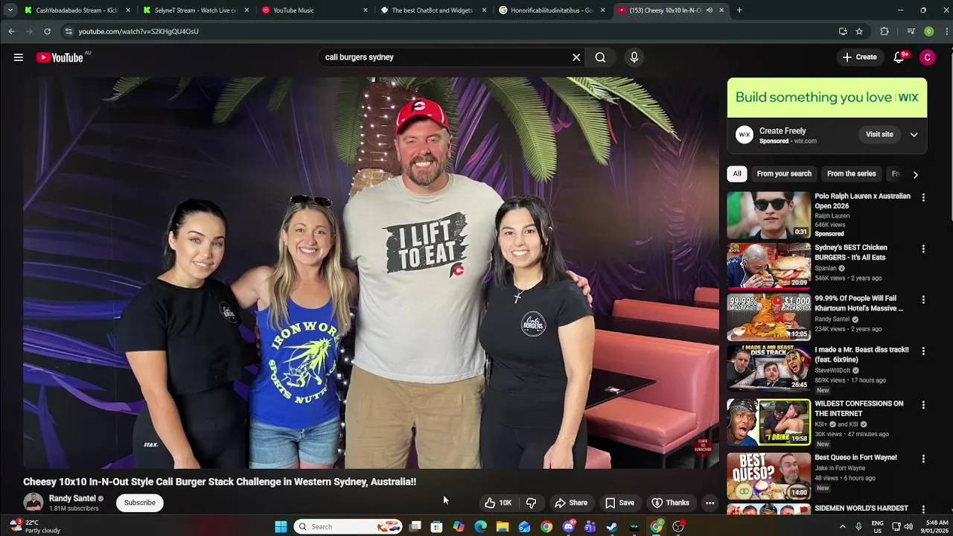Screen dimensions: 953x536
Task: Start voice search with the microphone
Action: click(634, 57)
